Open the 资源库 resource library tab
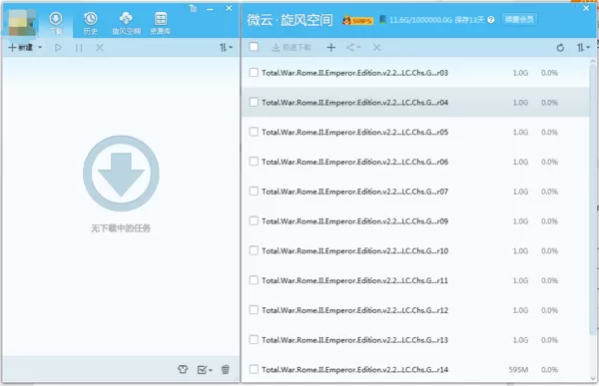599x386 pixels. click(x=161, y=24)
